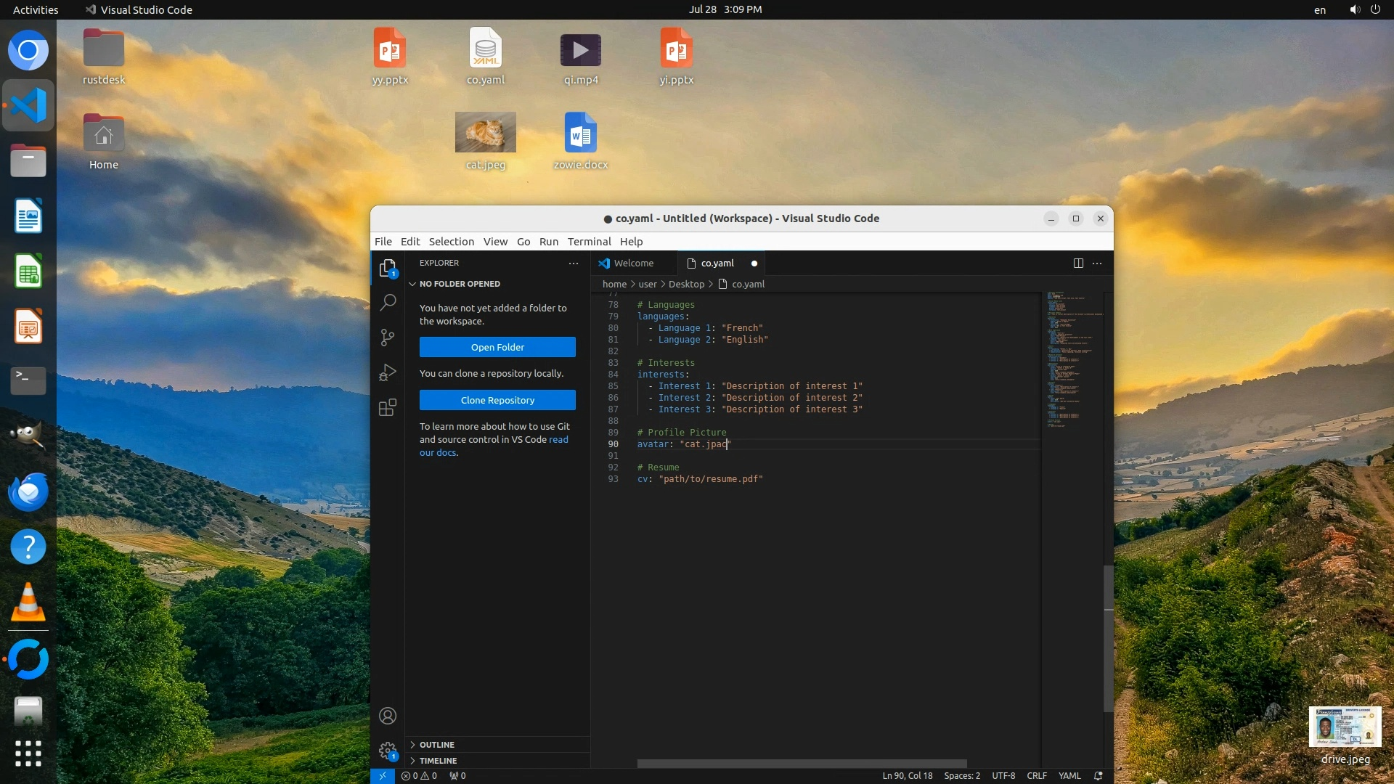Screen dimensions: 1394x784
Task: Click the Accounts icon in activity bar
Action: point(388,716)
